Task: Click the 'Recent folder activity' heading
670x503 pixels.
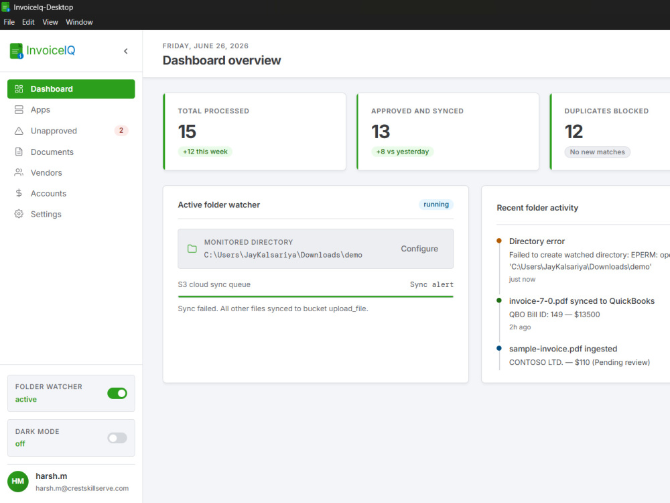Action: (x=537, y=208)
